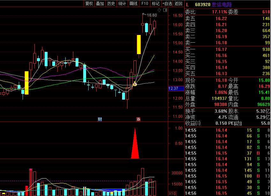271x196 pixels.
Task: Click the 内盘 value 96629
Action: 264,104
